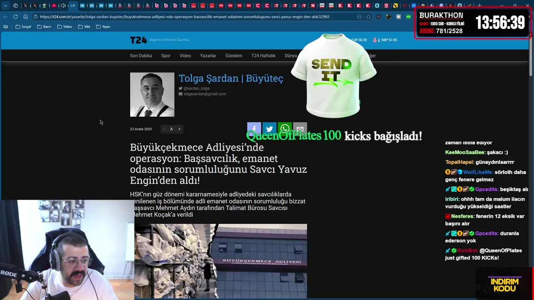
Task: Reload the current page
Action: [x=15, y=17]
